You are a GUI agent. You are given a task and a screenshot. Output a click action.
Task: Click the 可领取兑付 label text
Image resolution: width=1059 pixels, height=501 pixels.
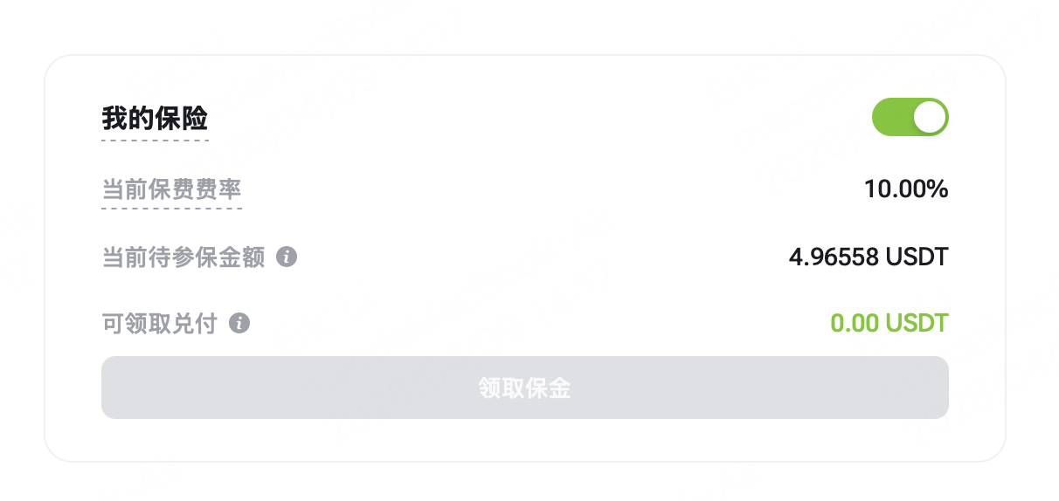[x=159, y=324]
